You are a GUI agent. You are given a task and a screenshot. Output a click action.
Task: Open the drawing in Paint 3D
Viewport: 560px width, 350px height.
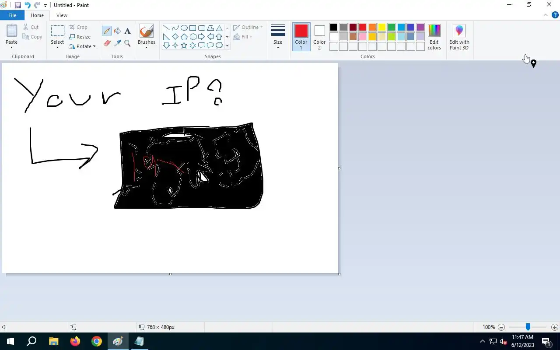[x=459, y=37]
